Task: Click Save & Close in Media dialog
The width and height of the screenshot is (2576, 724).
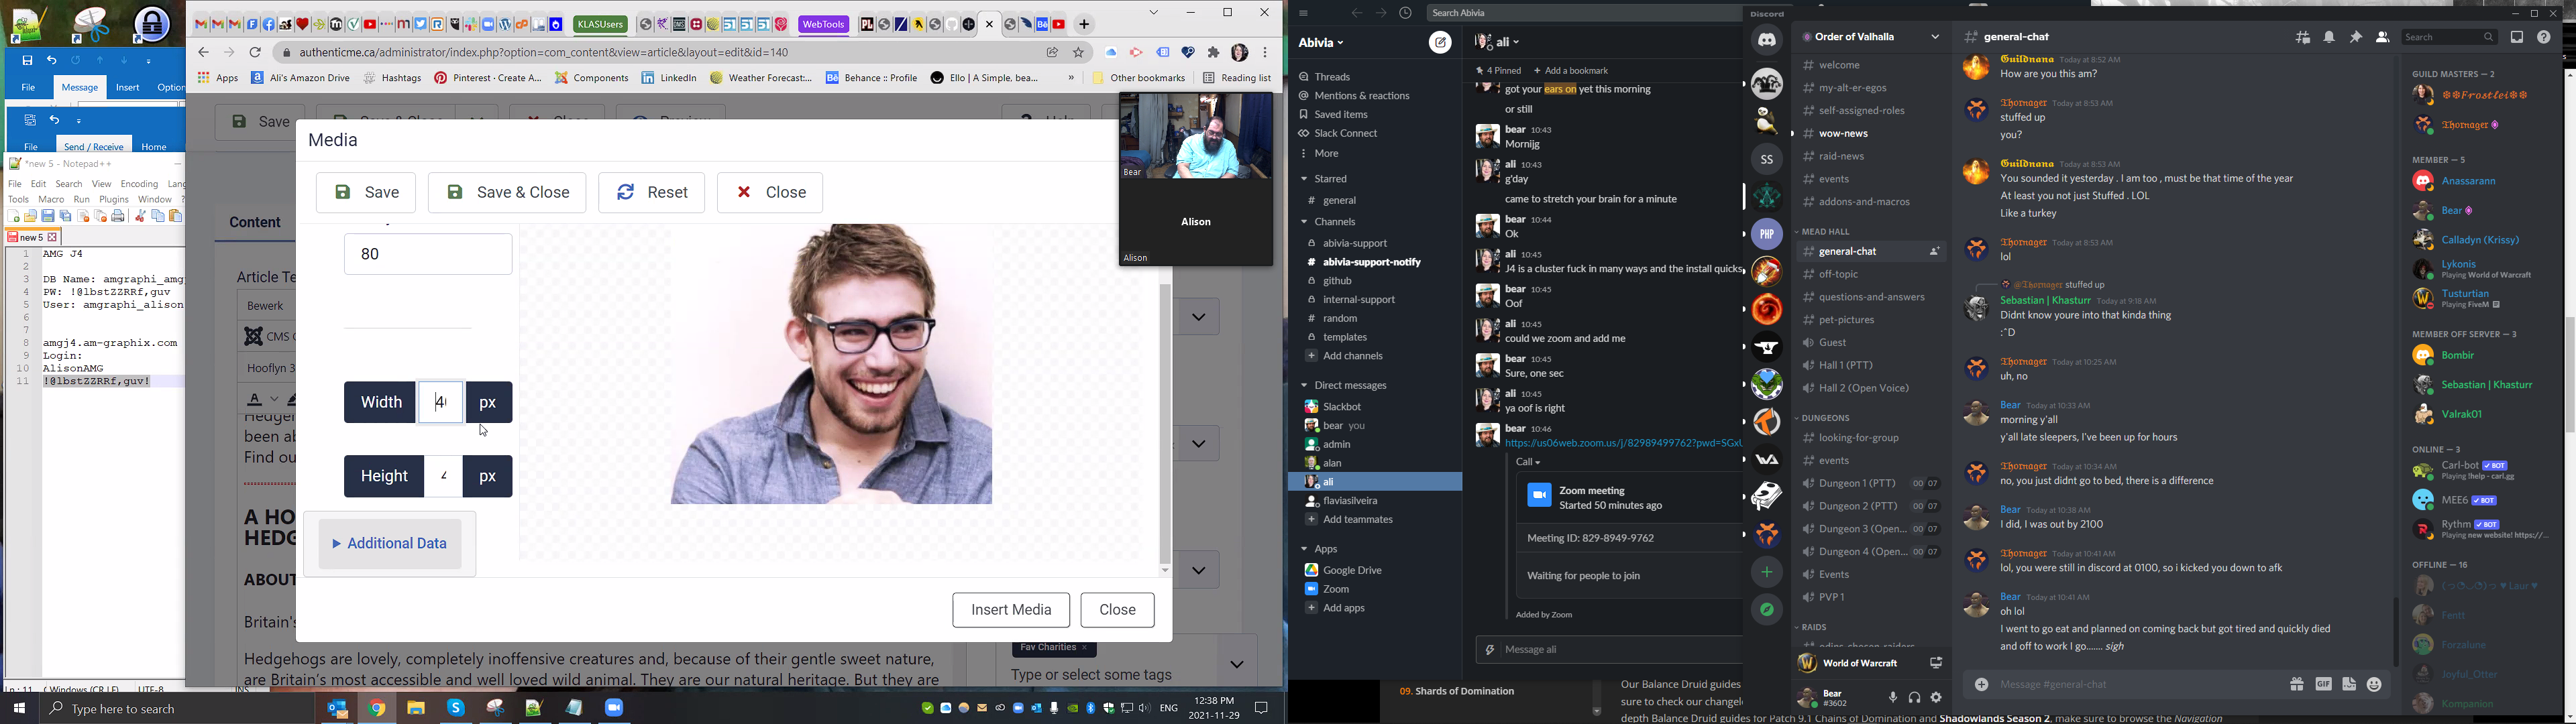Action: [507, 192]
